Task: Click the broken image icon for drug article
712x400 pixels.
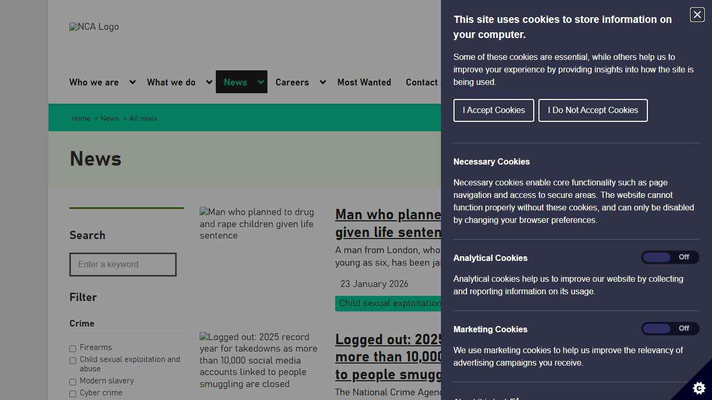Action: [204, 212]
